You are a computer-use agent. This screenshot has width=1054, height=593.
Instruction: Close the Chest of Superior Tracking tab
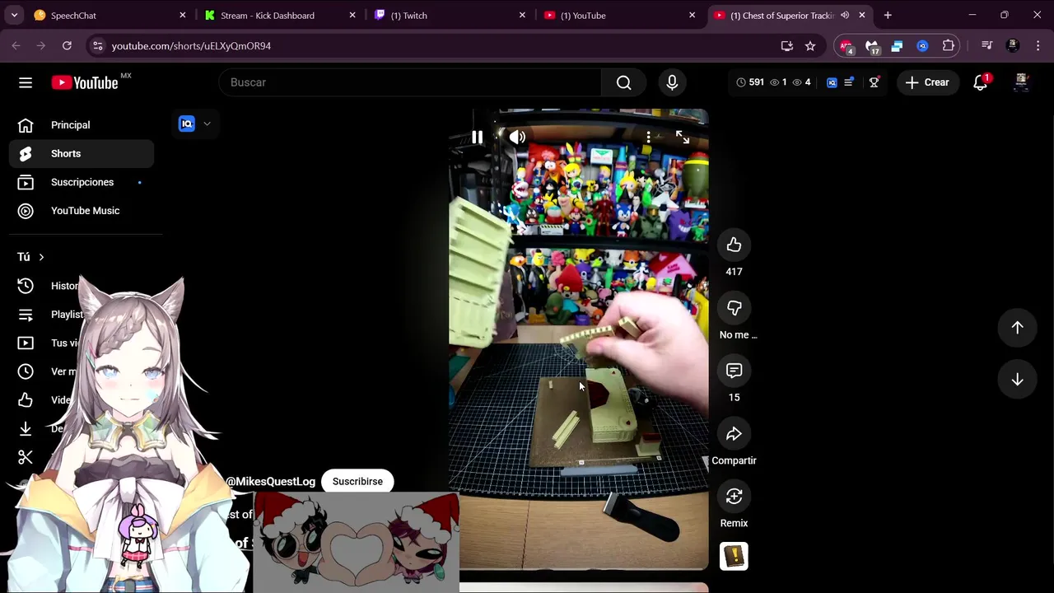[x=862, y=15]
